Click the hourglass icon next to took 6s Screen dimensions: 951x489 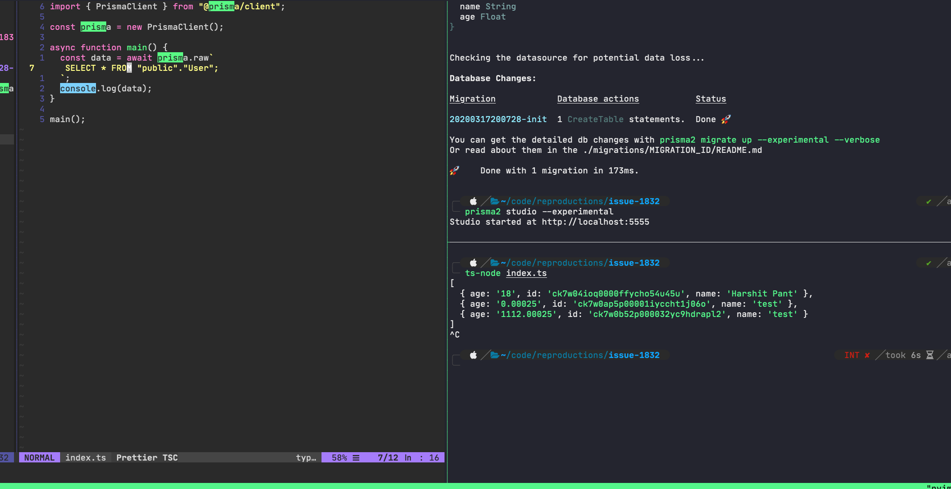[x=930, y=355]
